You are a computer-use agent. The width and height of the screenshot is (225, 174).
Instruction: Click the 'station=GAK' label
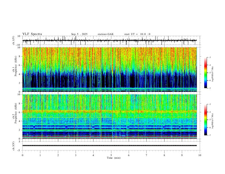tap(105, 34)
